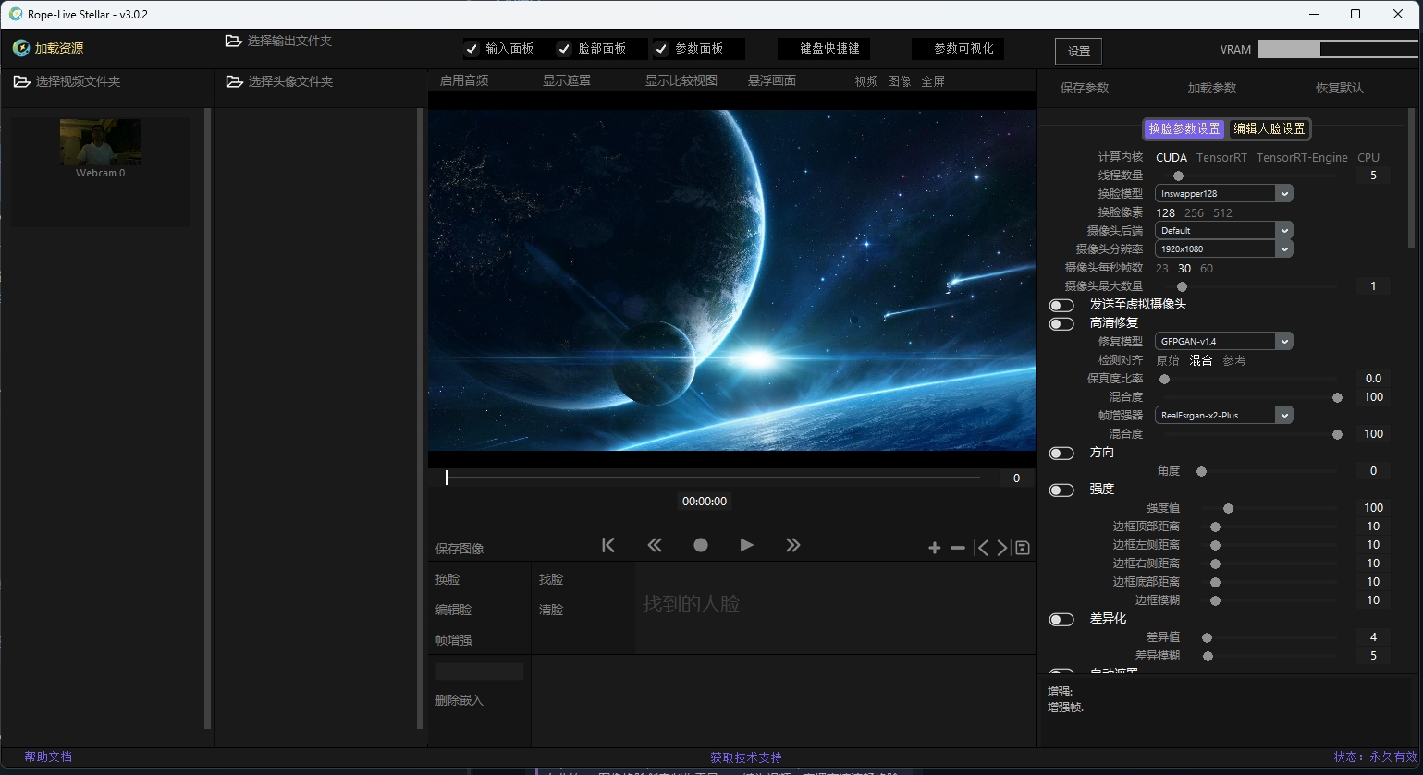Toggle the 高清修复 switch
The image size is (1423, 775).
[1061, 323]
